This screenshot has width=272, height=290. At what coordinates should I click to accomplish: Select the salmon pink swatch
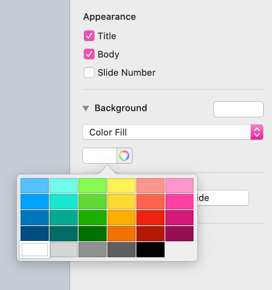click(x=150, y=186)
